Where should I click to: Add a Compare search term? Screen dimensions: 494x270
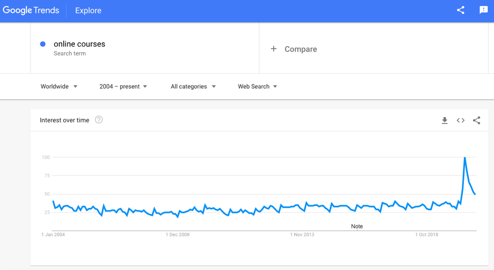(301, 49)
